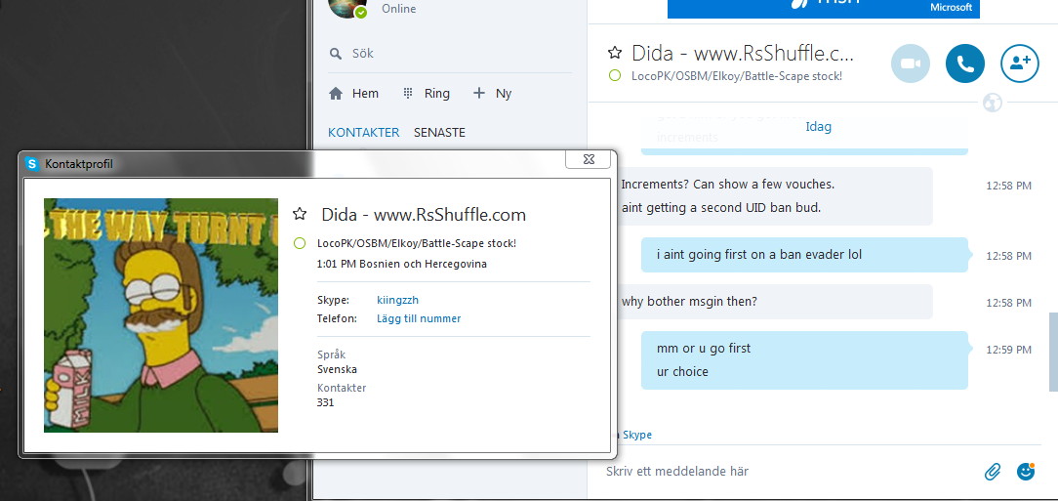This screenshot has width=1058, height=501.
Task: Click the search magnifier icon
Action: [x=336, y=54]
